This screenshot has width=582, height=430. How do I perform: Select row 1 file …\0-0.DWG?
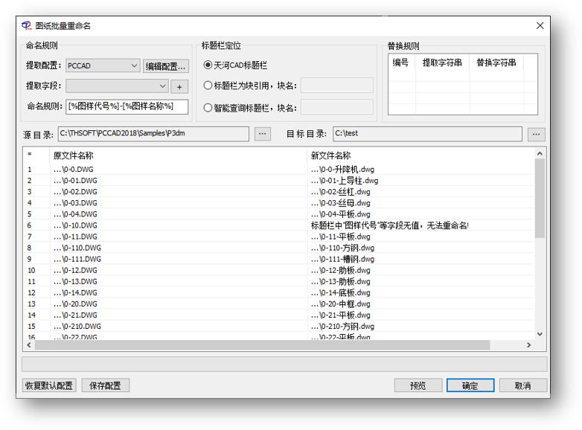pos(74,170)
